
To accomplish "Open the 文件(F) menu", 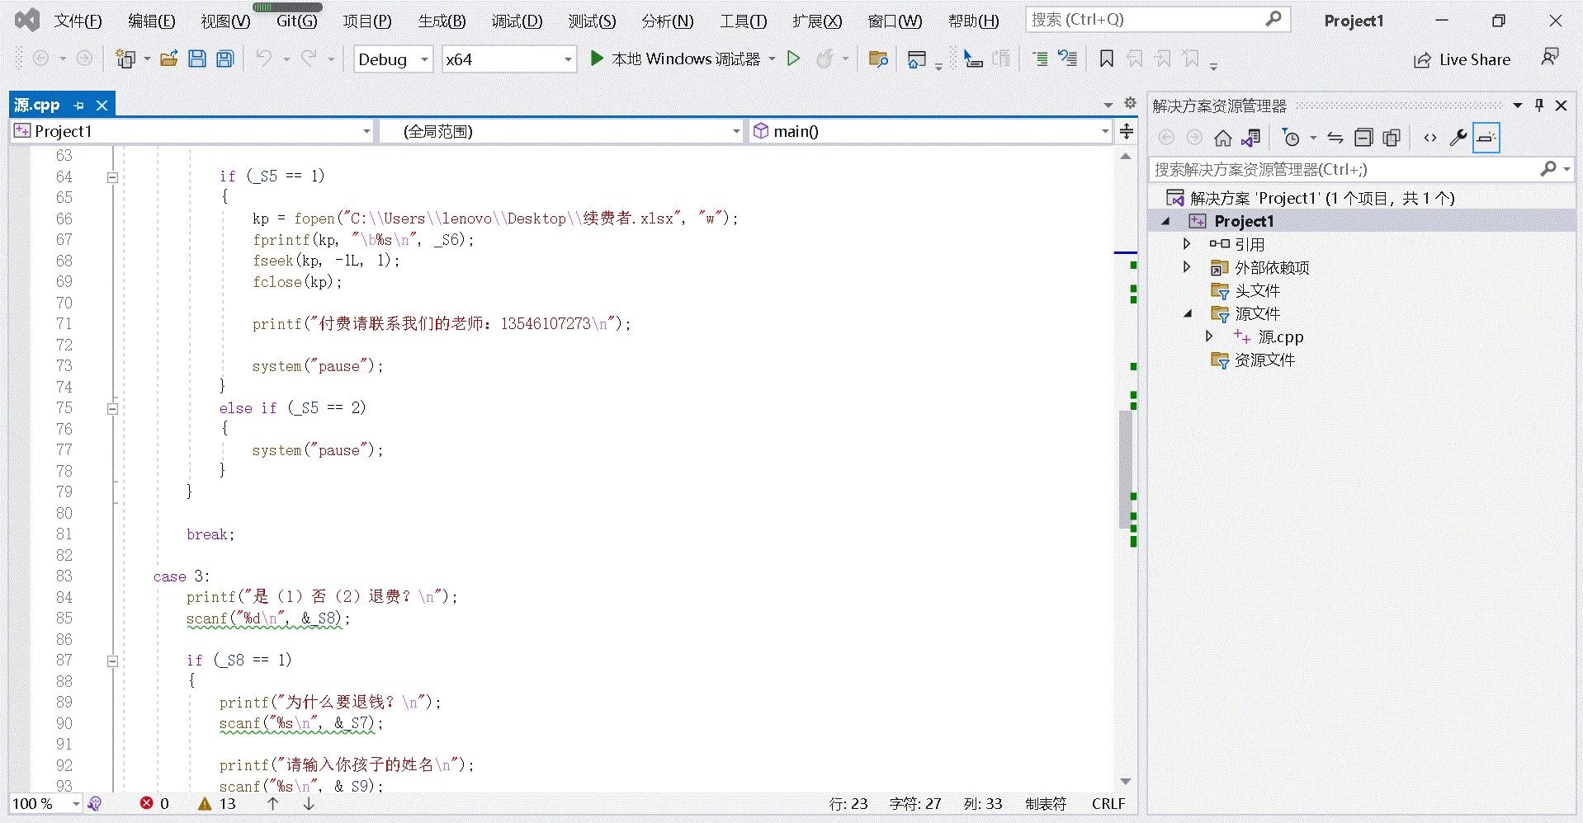I will tap(78, 21).
